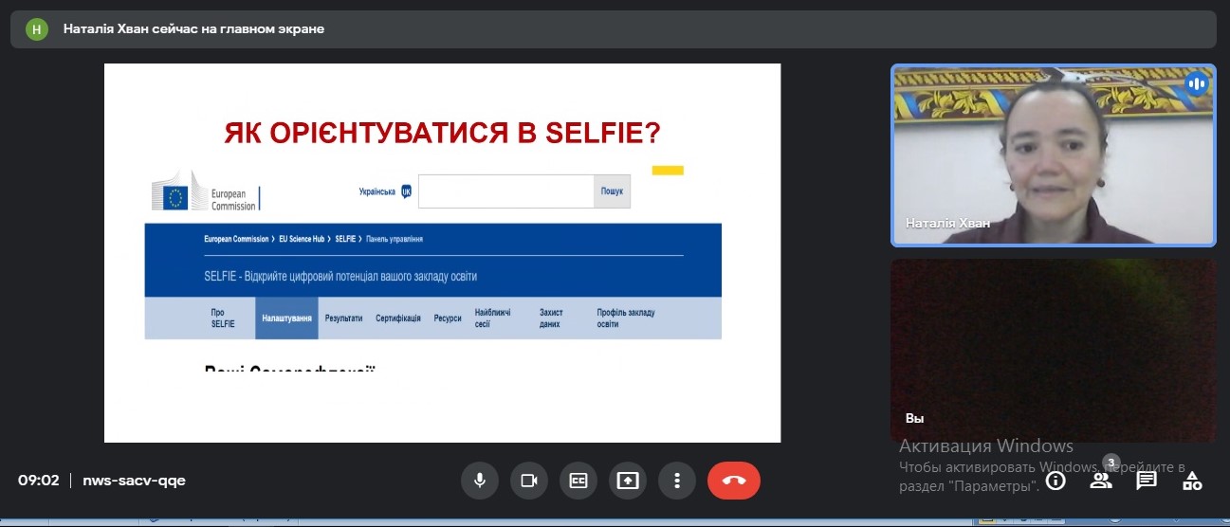Open more options three-dot menu
This screenshot has width=1230, height=527.
[x=677, y=481]
